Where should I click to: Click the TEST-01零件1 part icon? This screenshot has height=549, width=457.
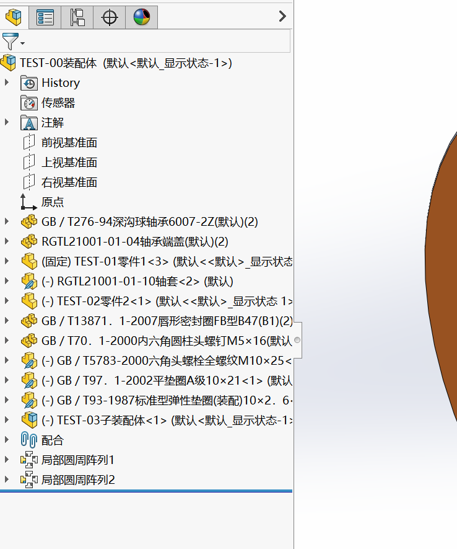pyautogui.click(x=29, y=262)
